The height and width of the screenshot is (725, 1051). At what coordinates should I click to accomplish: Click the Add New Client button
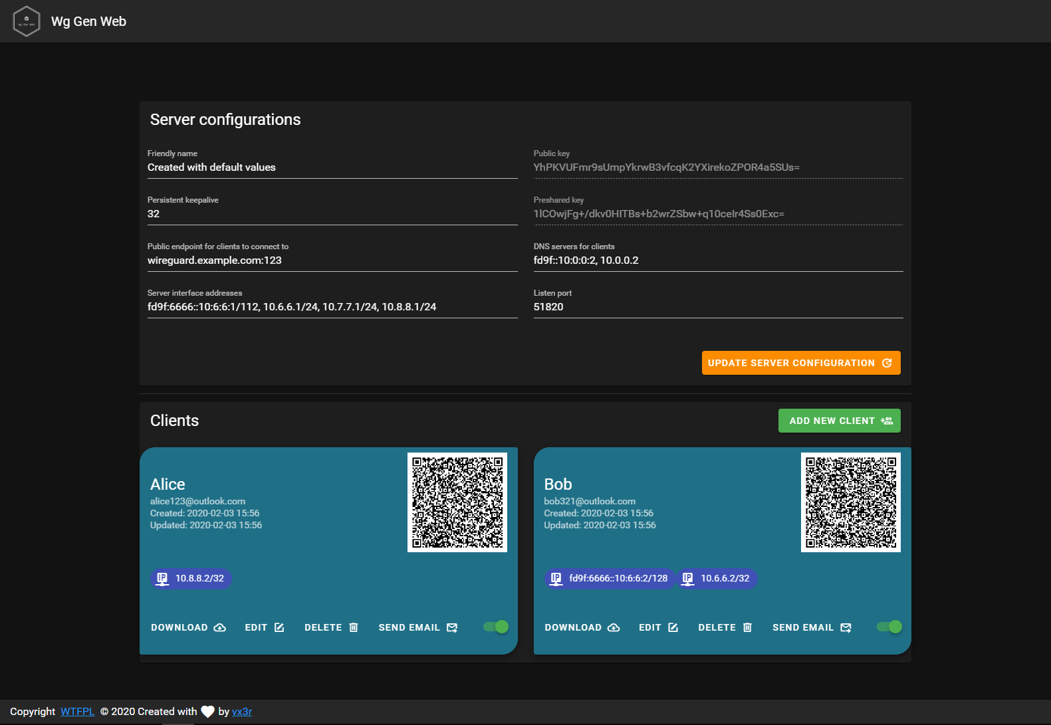[x=840, y=421]
